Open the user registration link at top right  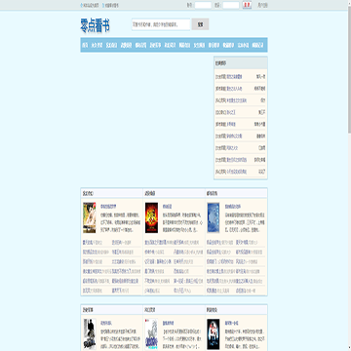point(262,6)
